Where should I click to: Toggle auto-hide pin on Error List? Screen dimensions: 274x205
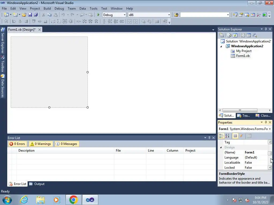[x=209, y=138]
